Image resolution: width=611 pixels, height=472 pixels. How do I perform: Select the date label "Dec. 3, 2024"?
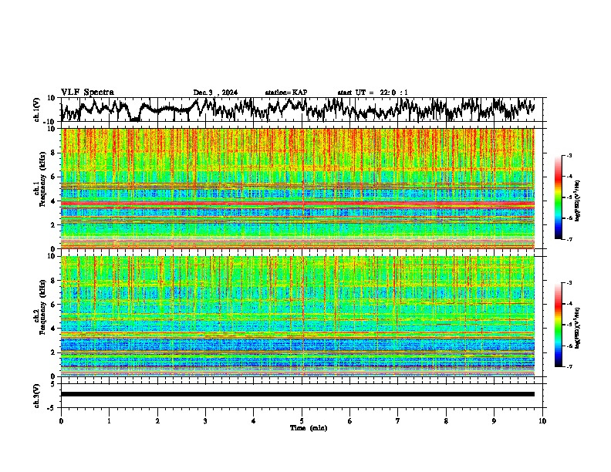[215, 93]
